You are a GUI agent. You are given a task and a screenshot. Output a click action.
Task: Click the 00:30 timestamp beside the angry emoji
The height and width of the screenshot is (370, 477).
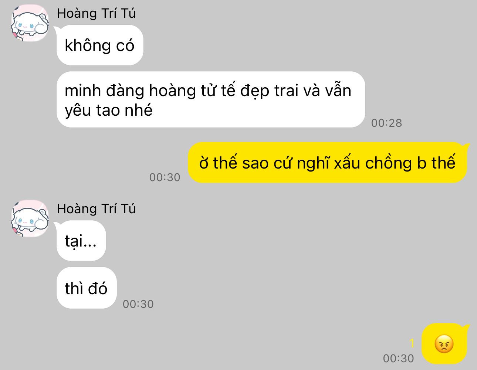[x=399, y=358]
